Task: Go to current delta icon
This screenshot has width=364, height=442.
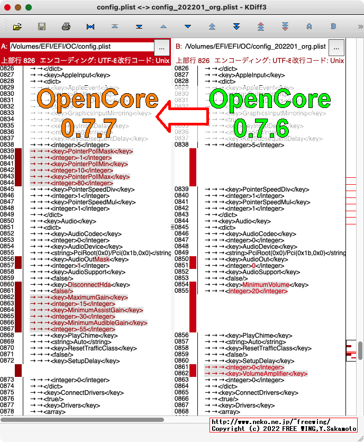Action: coord(90,27)
